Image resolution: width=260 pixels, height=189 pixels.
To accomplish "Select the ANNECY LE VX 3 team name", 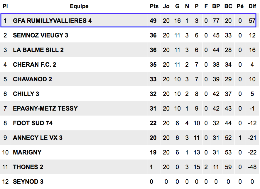I will tap(38, 138).
